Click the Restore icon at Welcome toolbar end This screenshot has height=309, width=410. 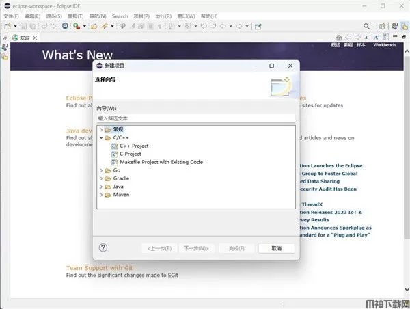[404, 37]
